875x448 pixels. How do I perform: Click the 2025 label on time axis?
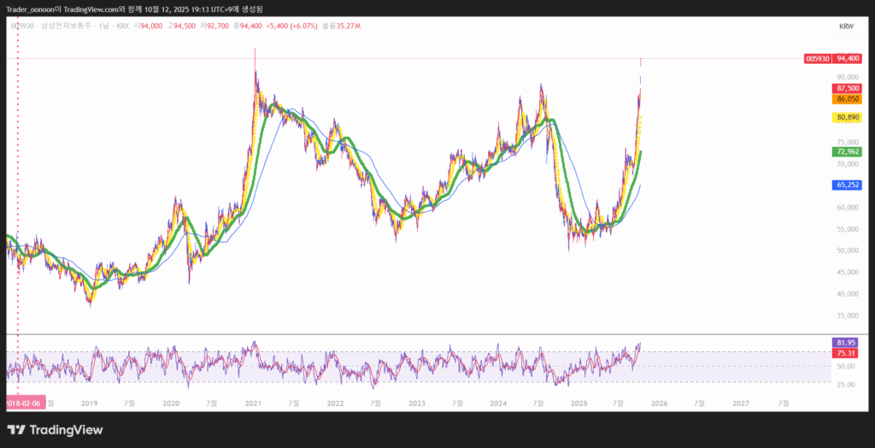click(578, 402)
